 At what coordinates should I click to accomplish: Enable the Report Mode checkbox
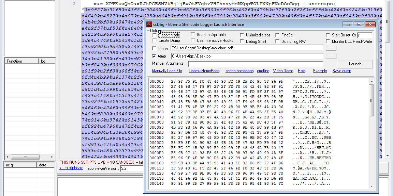click(x=155, y=35)
